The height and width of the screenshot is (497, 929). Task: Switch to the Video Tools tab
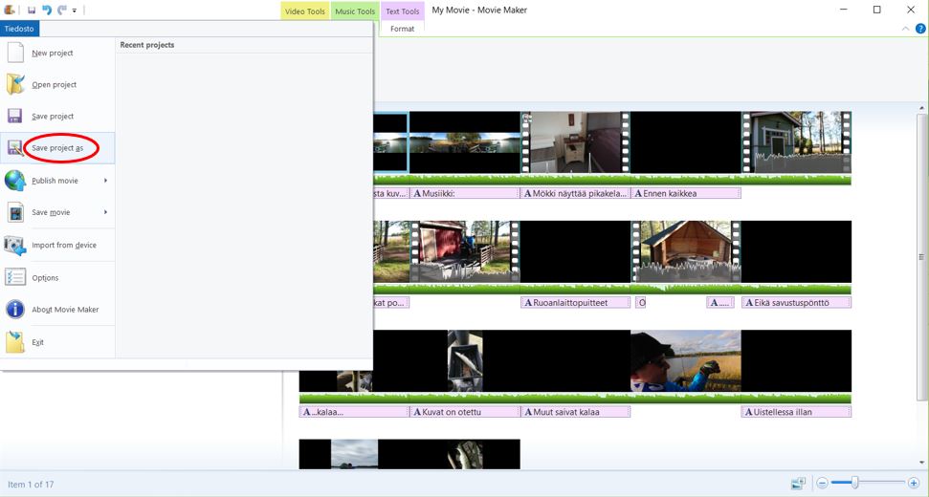click(305, 11)
